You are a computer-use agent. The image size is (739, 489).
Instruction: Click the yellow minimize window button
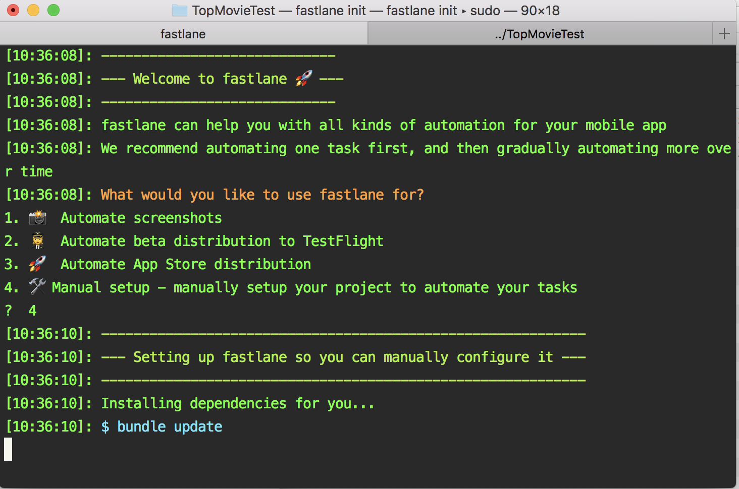(33, 10)
